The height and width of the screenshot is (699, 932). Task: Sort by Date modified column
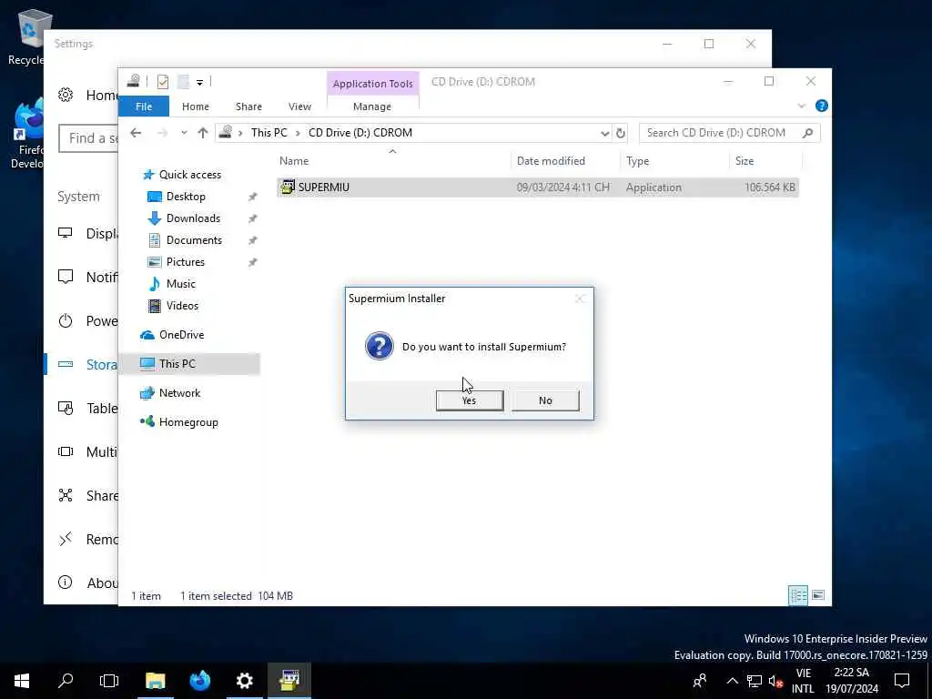point(564,160)
